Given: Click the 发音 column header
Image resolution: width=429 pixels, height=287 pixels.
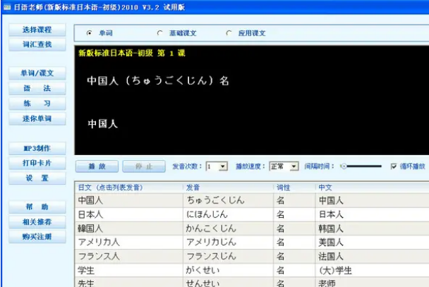Looking at the screenshot, I should (229, 188).
